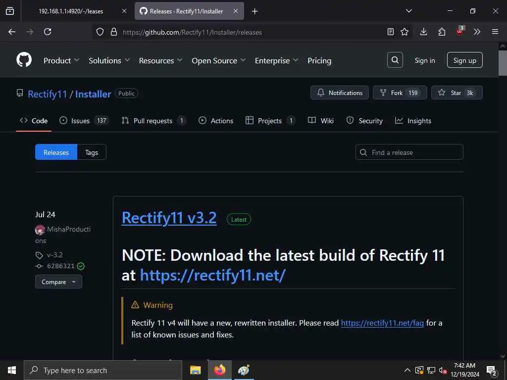Image resolution: width=507 pixels, height=380 pixels.
Task: Open the Wiki tab
Action: tap(321, 121)
